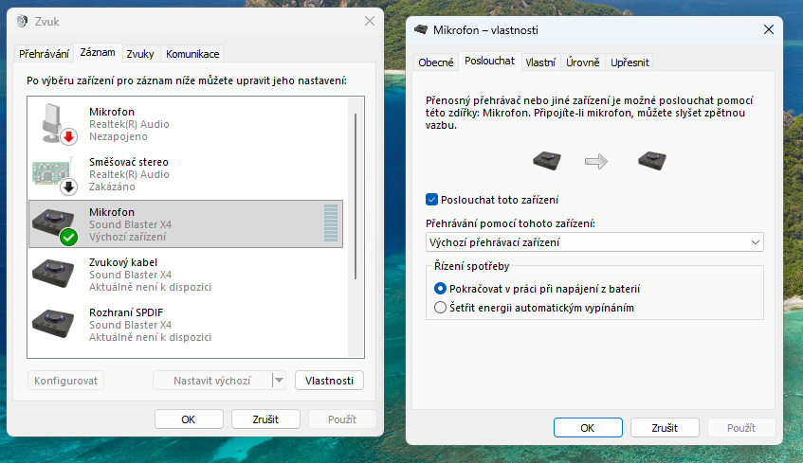Uncheck Poslouchat toto zařízení checkbox
Viewport: 803px width, 463px height.
coord(431,200)
